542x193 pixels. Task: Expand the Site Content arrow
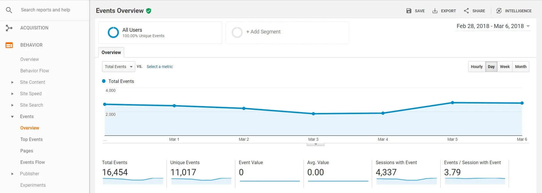pyautogui.click(x=12, y=82)
